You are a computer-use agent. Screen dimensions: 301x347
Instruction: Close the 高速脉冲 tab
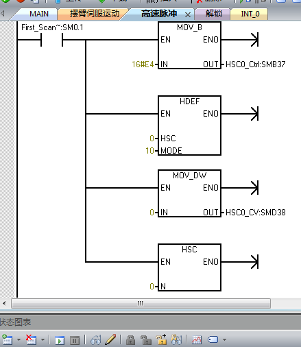188,15
